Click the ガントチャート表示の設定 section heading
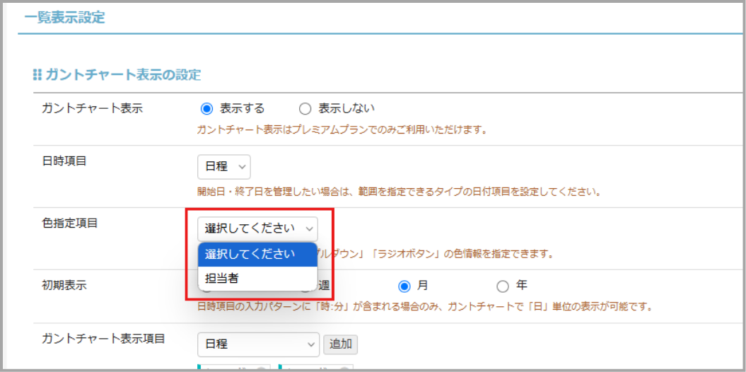 point(123,75)
